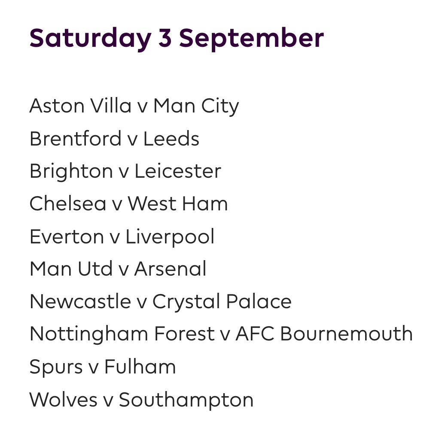Click the Man City team name
Screen dimensions: 439x437
click(196, 106)
